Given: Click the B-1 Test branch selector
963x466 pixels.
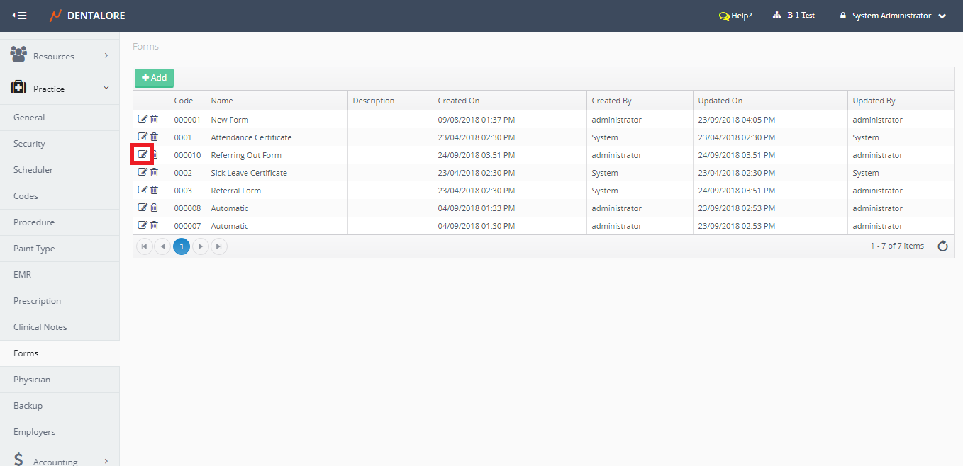Looking at the screenshot, I should click(794, 16).
